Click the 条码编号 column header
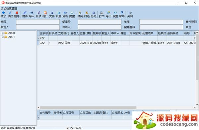Image resolution: width=199 pixels, height=130 pixels. pyautogui.click(x=175, y=33)
